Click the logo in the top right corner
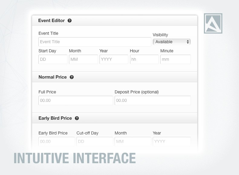239x175 pixels. [x=213, y=23]
